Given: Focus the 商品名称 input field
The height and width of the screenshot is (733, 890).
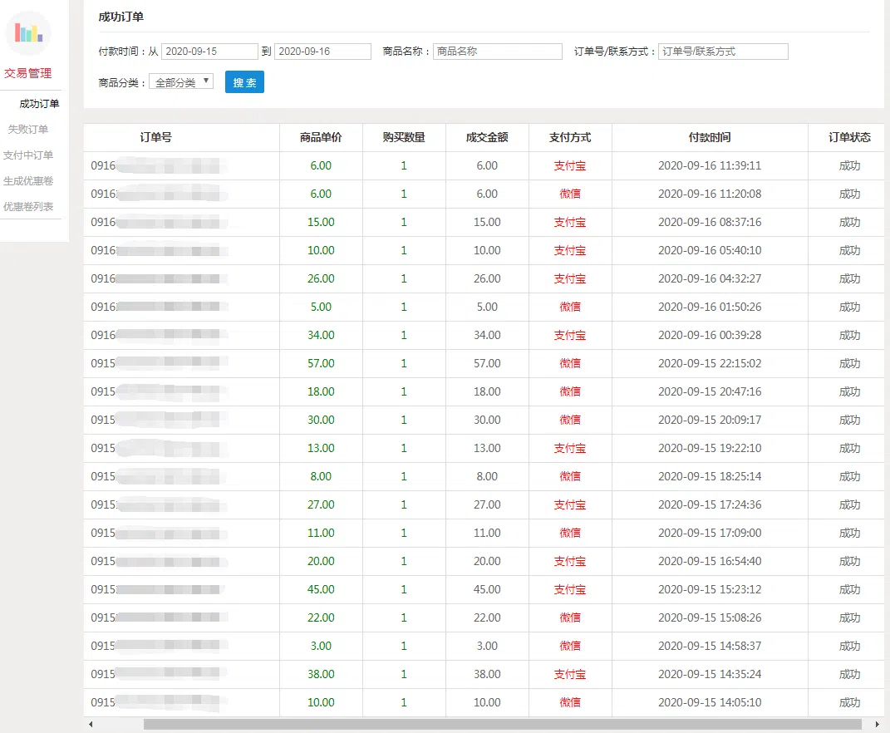Looking at the screenshot, I should coord(497,52).
